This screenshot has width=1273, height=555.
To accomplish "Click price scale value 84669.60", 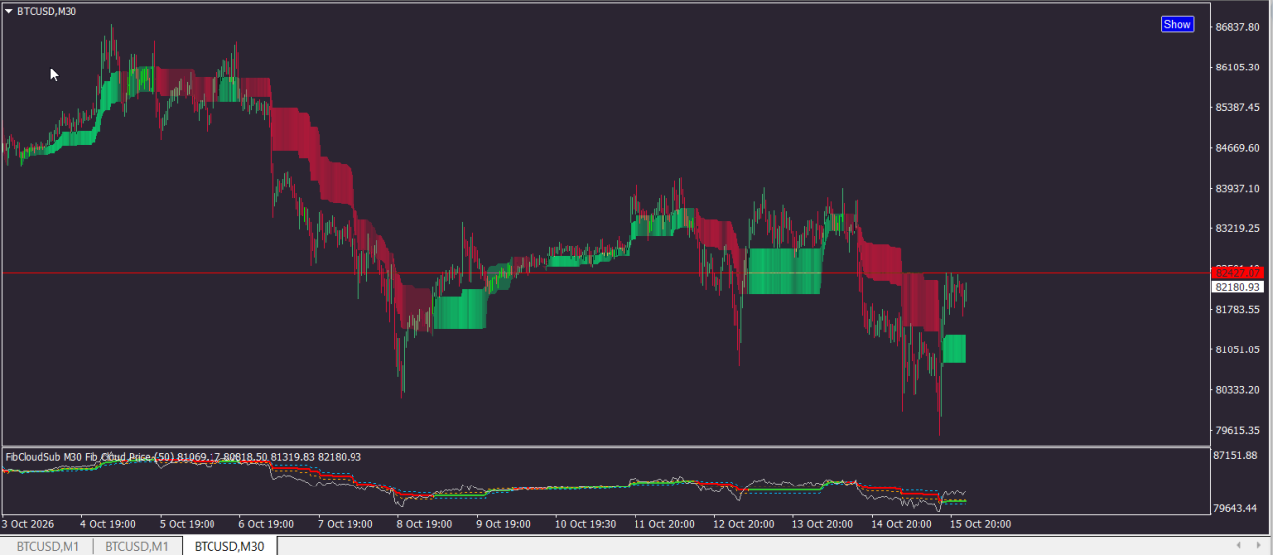I will pos(1238,148).
